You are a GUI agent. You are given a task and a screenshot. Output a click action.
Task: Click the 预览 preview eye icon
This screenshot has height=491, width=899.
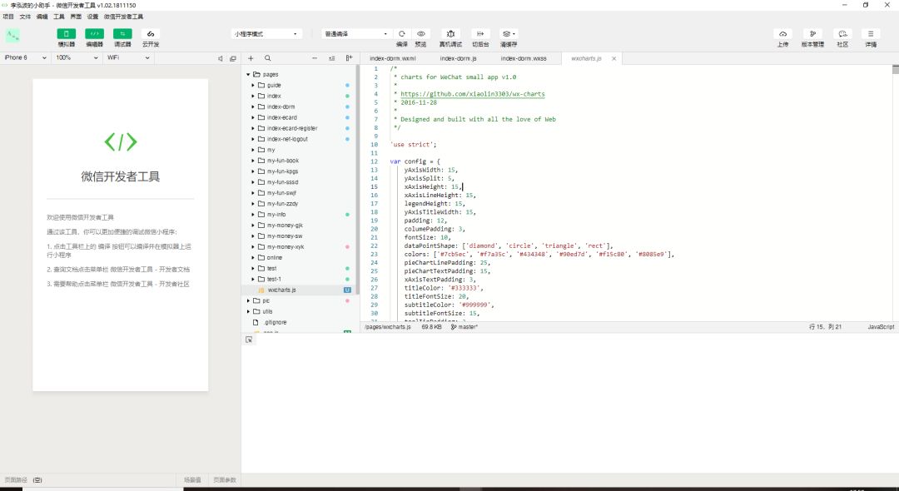click(x=421, y=34)
